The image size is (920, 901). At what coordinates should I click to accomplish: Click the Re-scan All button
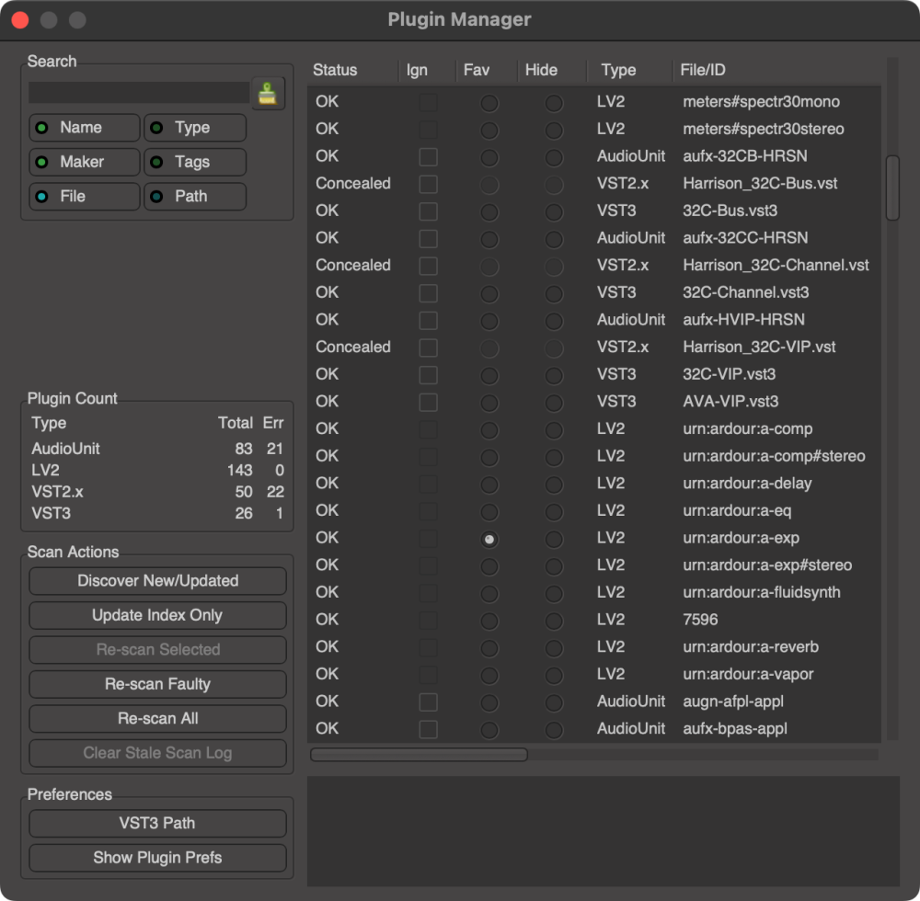coord(157,718)
